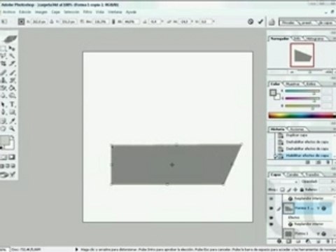Screen dimensions: 336x252
Task: Select the Crop tool
Action: [x=3, y=64]
